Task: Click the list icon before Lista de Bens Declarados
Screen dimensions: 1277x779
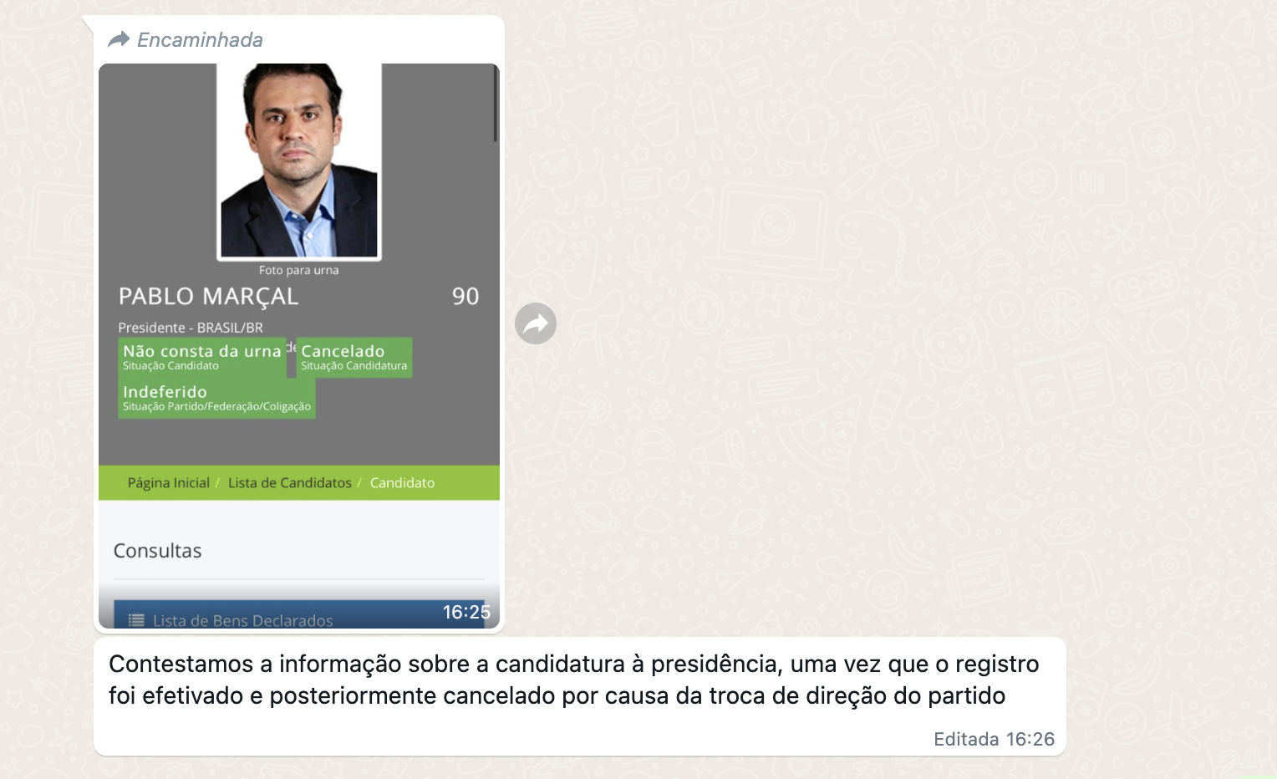Action: (x=136, y=620)
